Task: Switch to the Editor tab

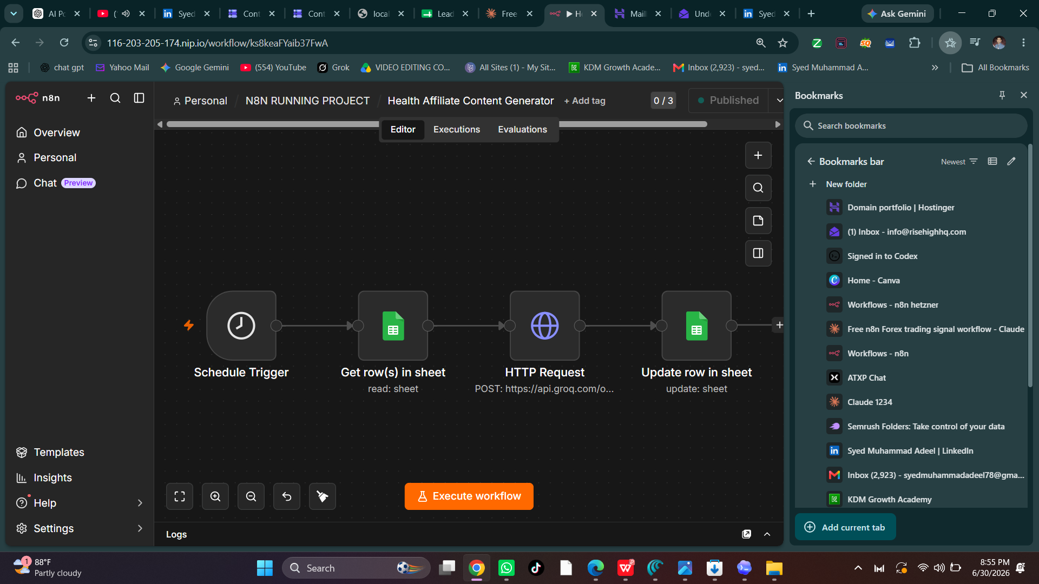Action: click(x=403, y=129)
